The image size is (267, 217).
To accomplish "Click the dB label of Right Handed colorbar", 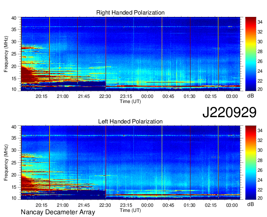I will coord(251,96).
